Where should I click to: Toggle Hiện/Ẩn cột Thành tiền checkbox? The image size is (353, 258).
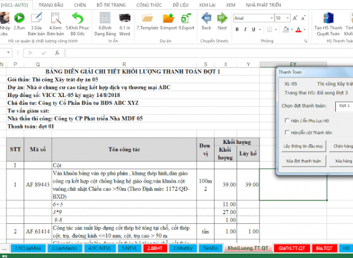(287, 132)
